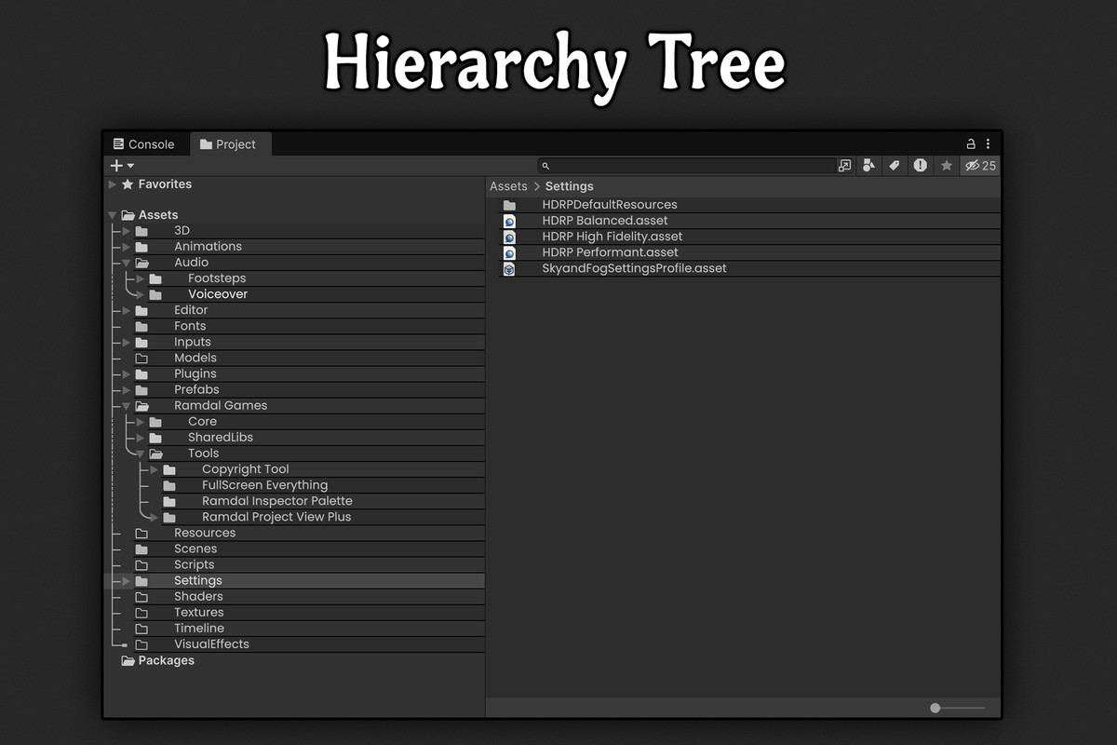The image size is (1117, 745).
Task: Select the Project tab
Action: (x=230, y=143)
